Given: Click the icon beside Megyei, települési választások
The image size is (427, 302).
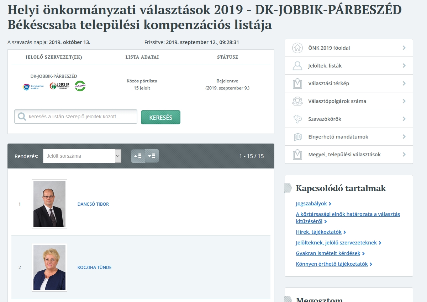Looking at the screenshot, I should click(297, 155).
